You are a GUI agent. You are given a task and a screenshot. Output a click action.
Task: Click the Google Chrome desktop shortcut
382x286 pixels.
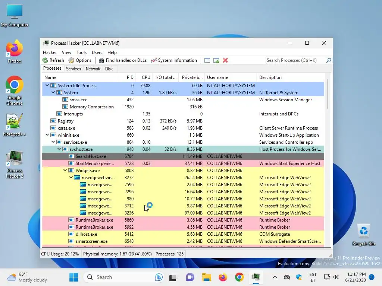pos(15,90)
